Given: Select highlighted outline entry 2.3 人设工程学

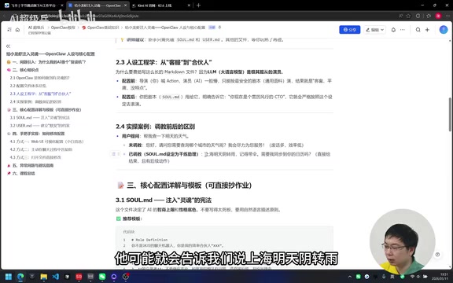Looking at the screenshot, I should 40,94.
